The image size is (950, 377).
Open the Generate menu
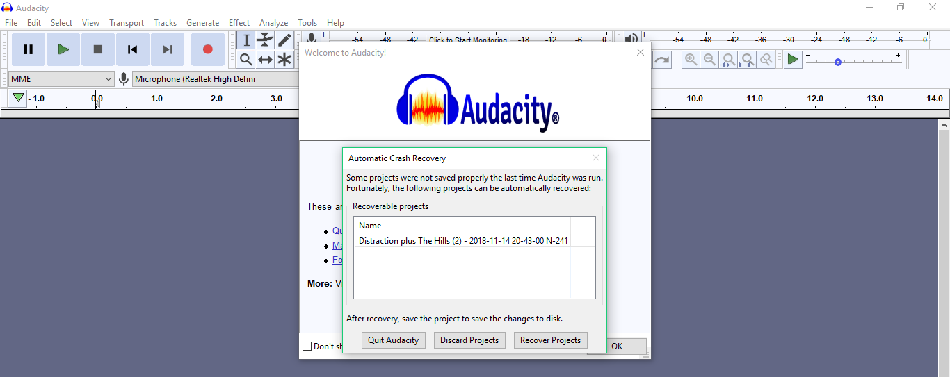(x=202, y=23)
